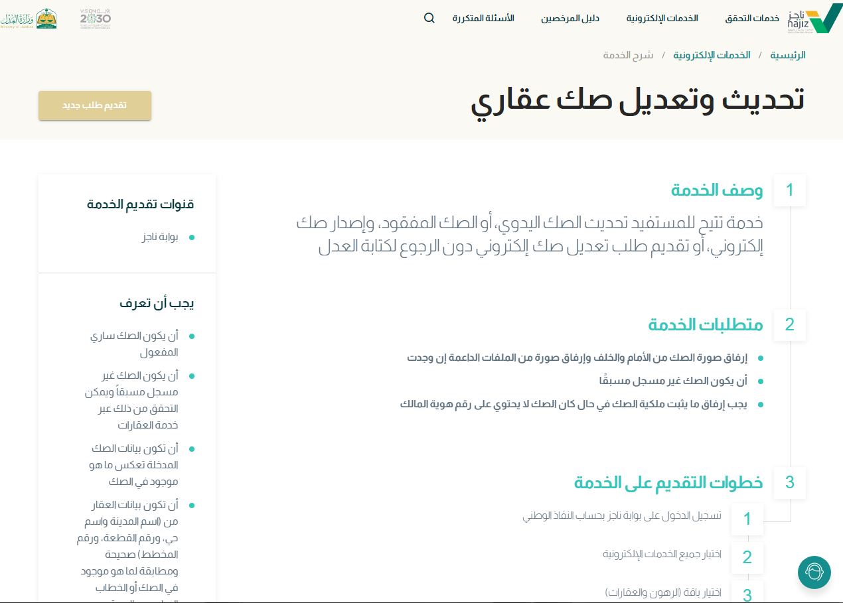Image resolution: width=843 pixels, height=603 pixels.
Task: Click section number 2 box
Action: point(790,325)
